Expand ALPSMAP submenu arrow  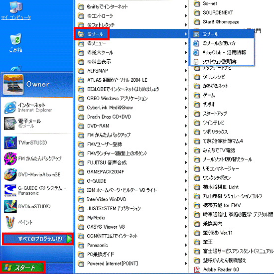(x=186, y=71)
